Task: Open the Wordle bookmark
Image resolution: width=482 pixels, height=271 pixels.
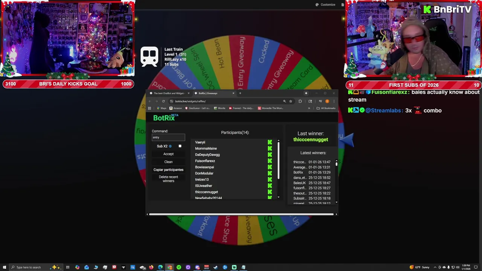Action: point(220,108)
